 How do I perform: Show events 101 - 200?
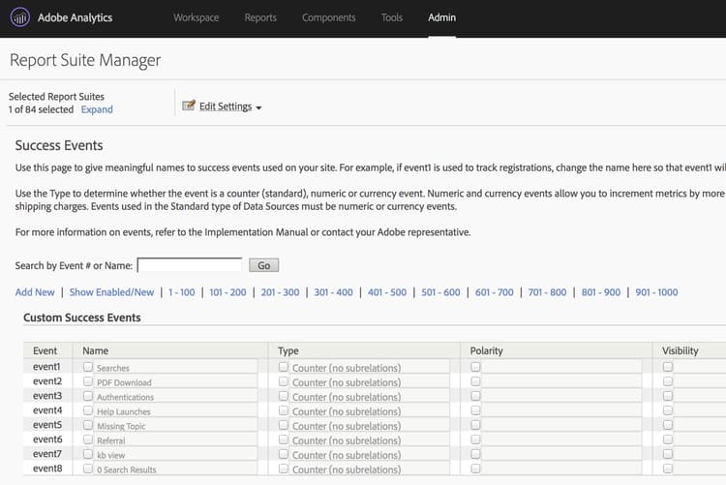pyautogui.click(x=227, y=292)
